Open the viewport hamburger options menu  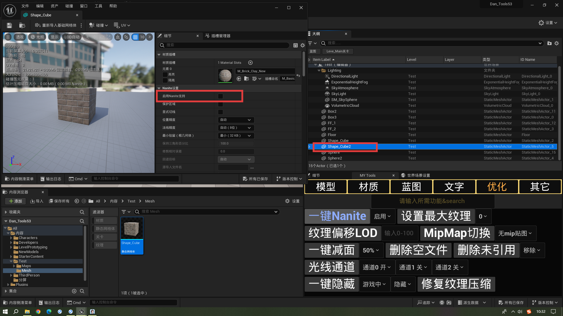point(8,37)
